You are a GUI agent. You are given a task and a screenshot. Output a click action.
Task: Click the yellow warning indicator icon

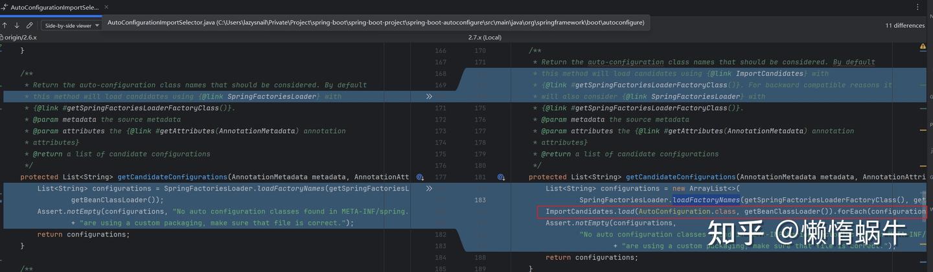[923, 47]
